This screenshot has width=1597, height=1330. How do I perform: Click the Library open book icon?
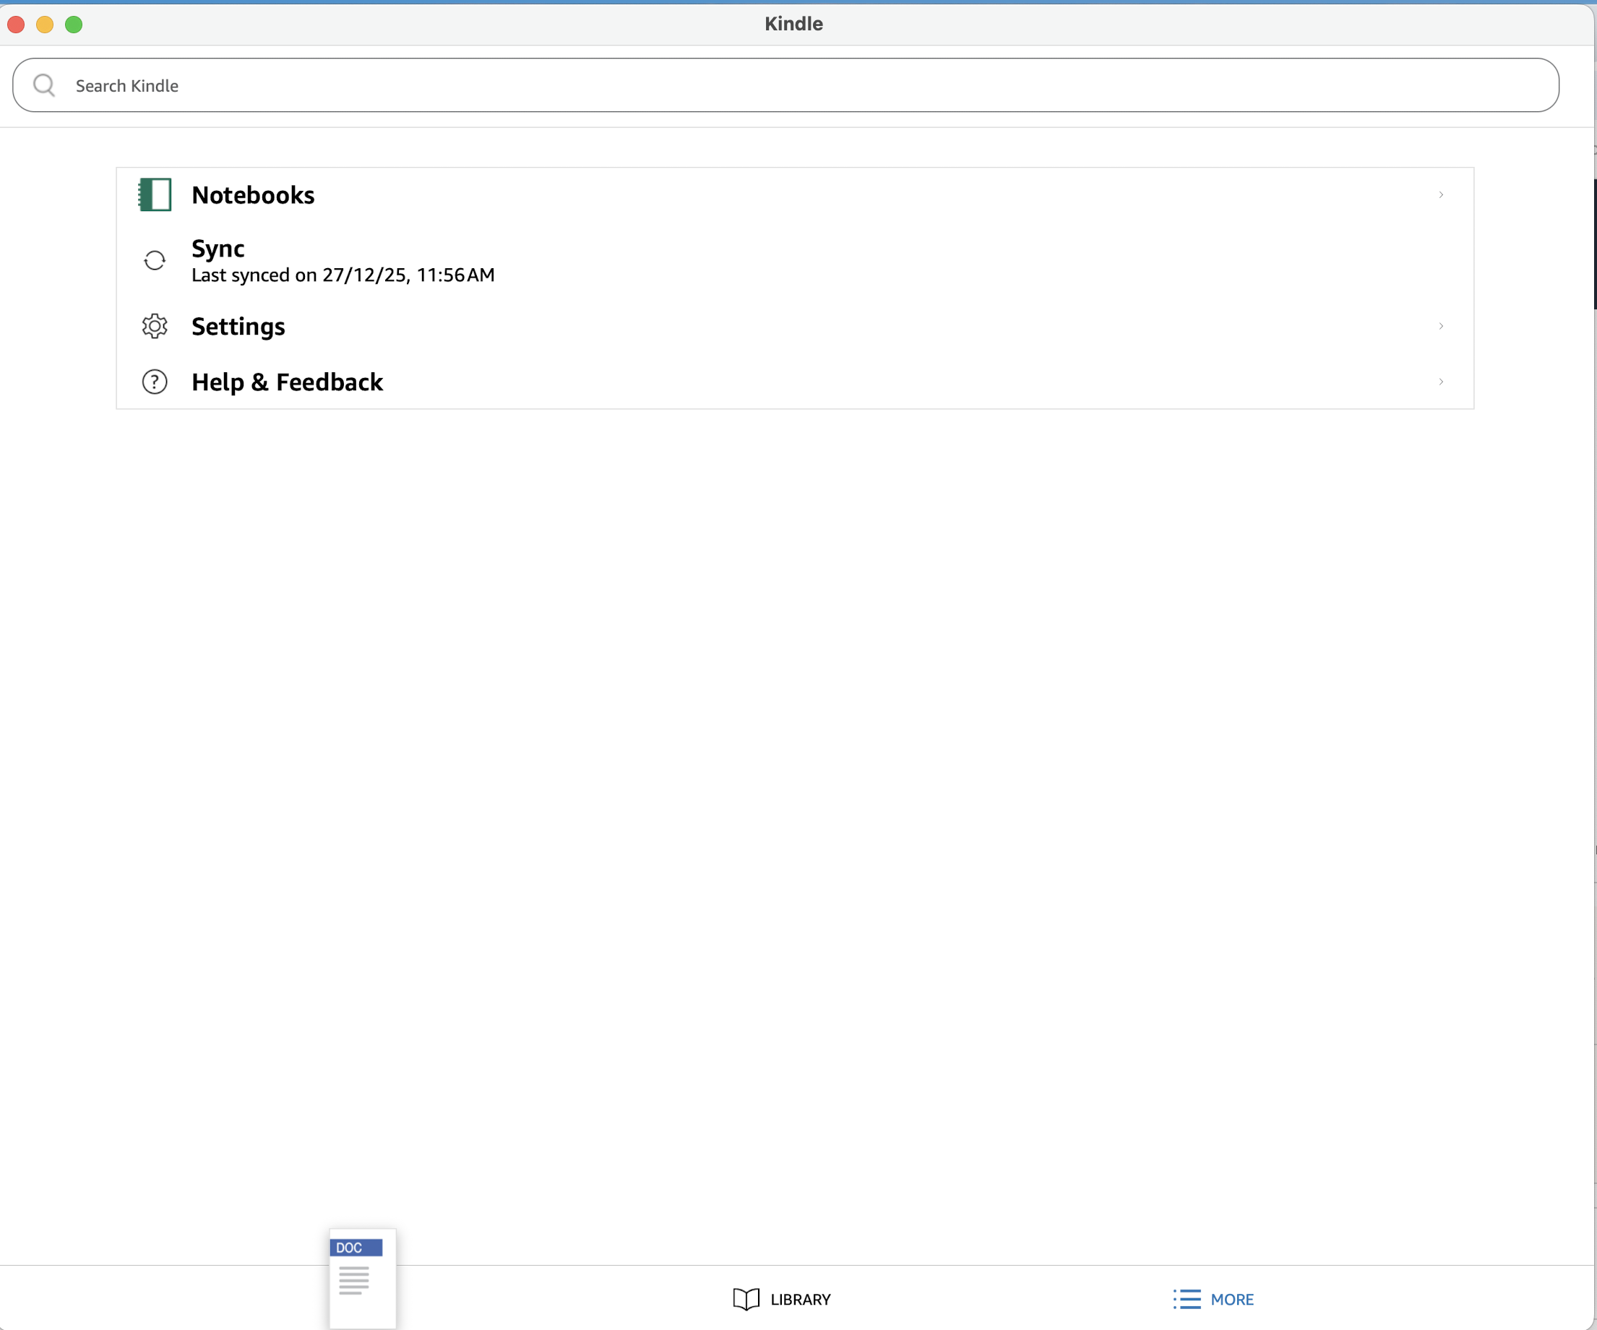[x=746, y=1299]
